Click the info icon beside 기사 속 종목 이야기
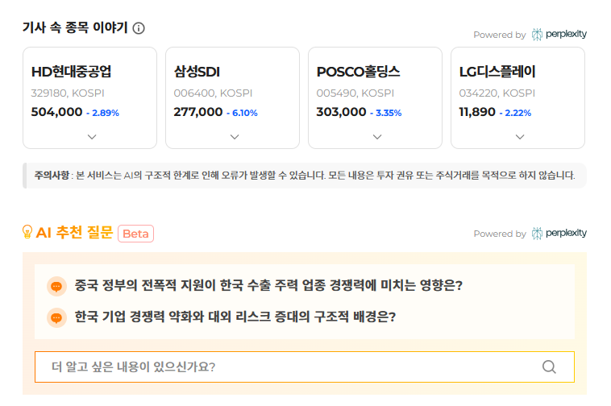Viewport: 611px width, 406px height. [x=139, y=28]
